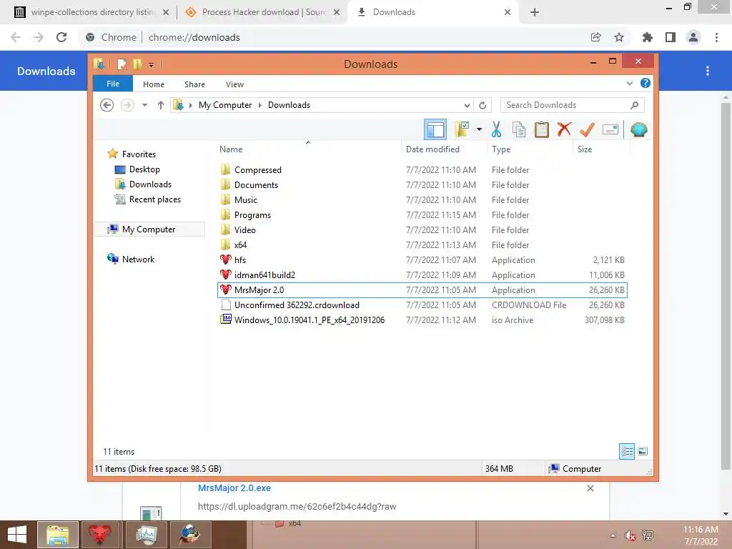The width and height of the screenshot is (732, 549).
Task: Open the Chrome downloads page more-actions menu
Action: click(x=708, y=71)
